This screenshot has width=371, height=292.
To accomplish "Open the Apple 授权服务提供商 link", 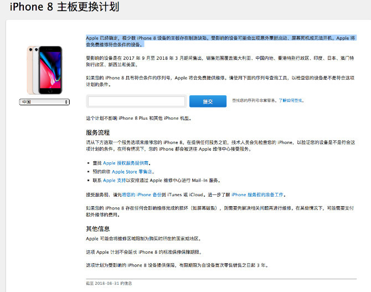I will [x=126, y=163].
